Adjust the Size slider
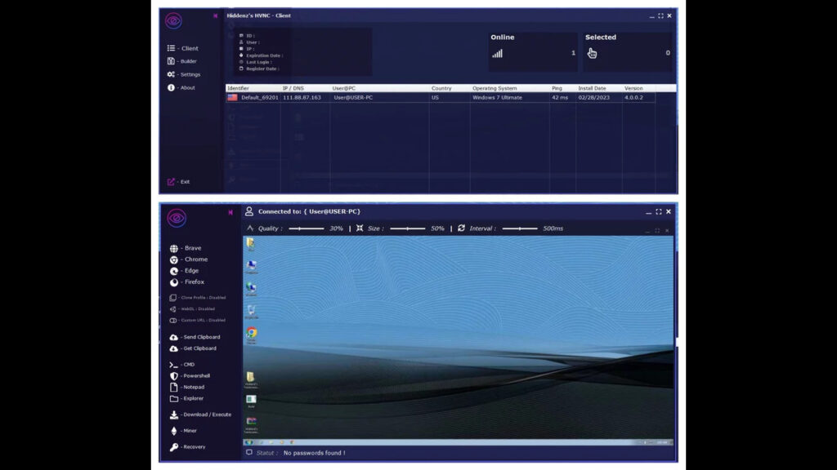This screenshot has width=837, height=470. 407,228
